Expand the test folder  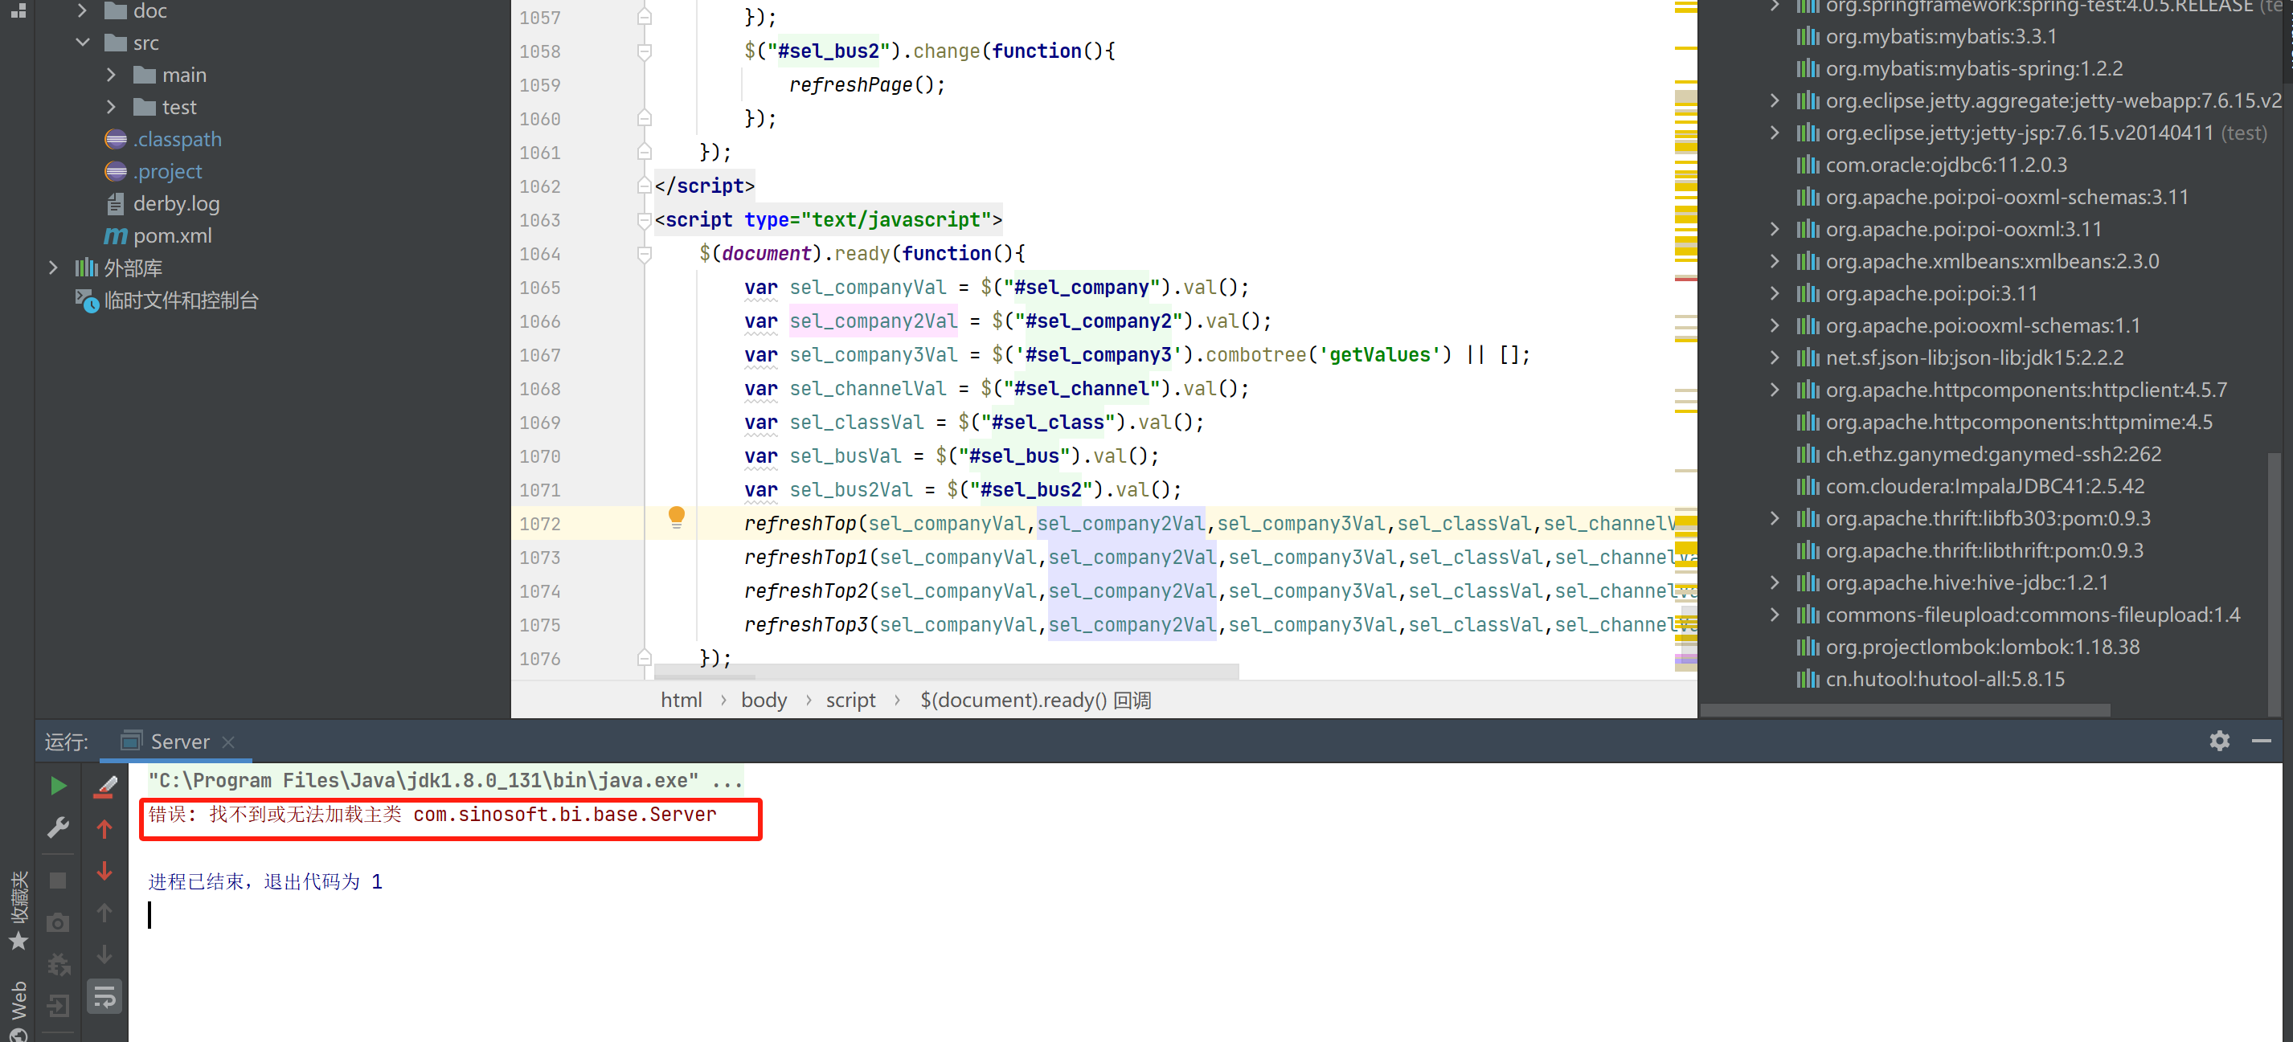tap(111, 107)
